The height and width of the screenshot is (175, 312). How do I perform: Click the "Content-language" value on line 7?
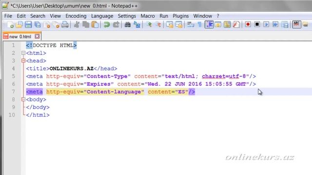[114, 92]
